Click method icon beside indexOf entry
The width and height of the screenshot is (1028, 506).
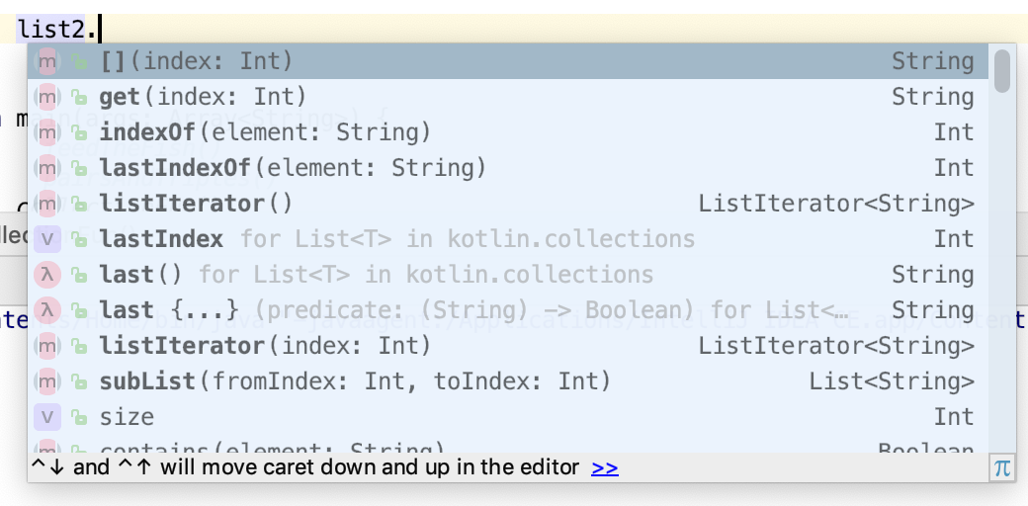click(48, 132)
